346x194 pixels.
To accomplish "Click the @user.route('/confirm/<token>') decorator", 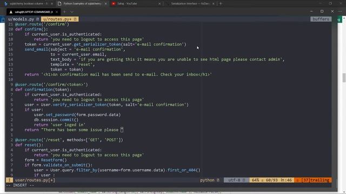I will tap(51, 85).
